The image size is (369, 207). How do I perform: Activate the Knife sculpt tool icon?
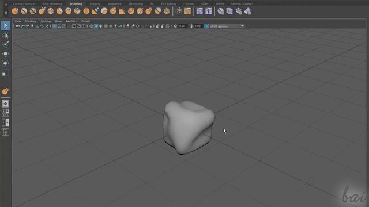(x=131, y=11)
